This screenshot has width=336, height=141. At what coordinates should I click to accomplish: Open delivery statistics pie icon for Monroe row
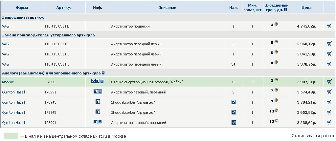(276, 80)
